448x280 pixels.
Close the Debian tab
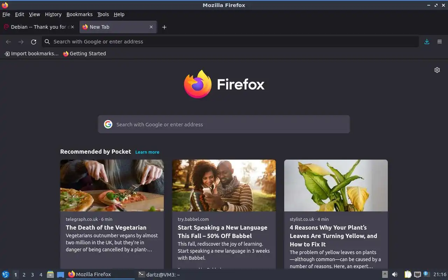click(72, 27)
